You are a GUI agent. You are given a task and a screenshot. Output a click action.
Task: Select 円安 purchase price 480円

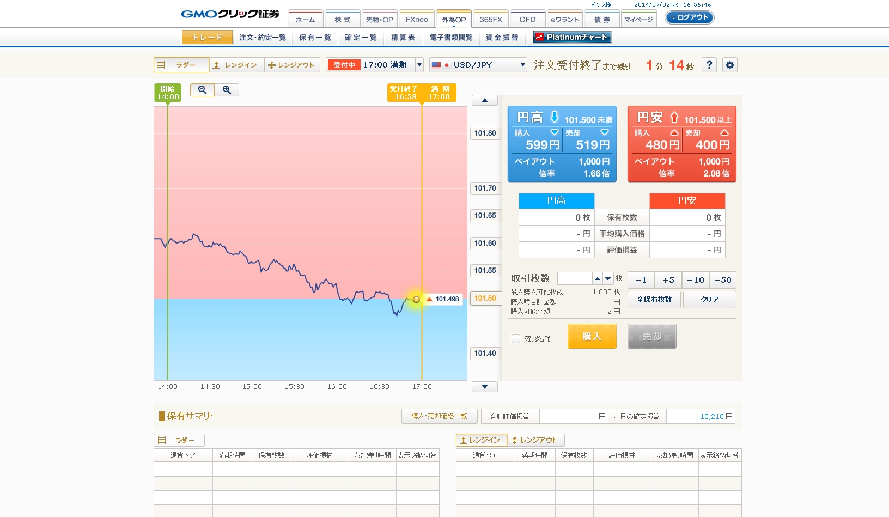657,140
